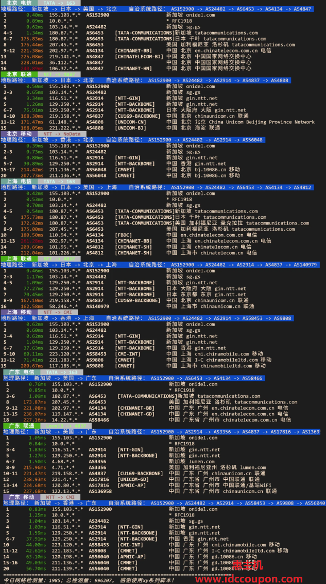Click the 上海 联通 section header
Screen dimensions: 326x584
coord(20,259)
